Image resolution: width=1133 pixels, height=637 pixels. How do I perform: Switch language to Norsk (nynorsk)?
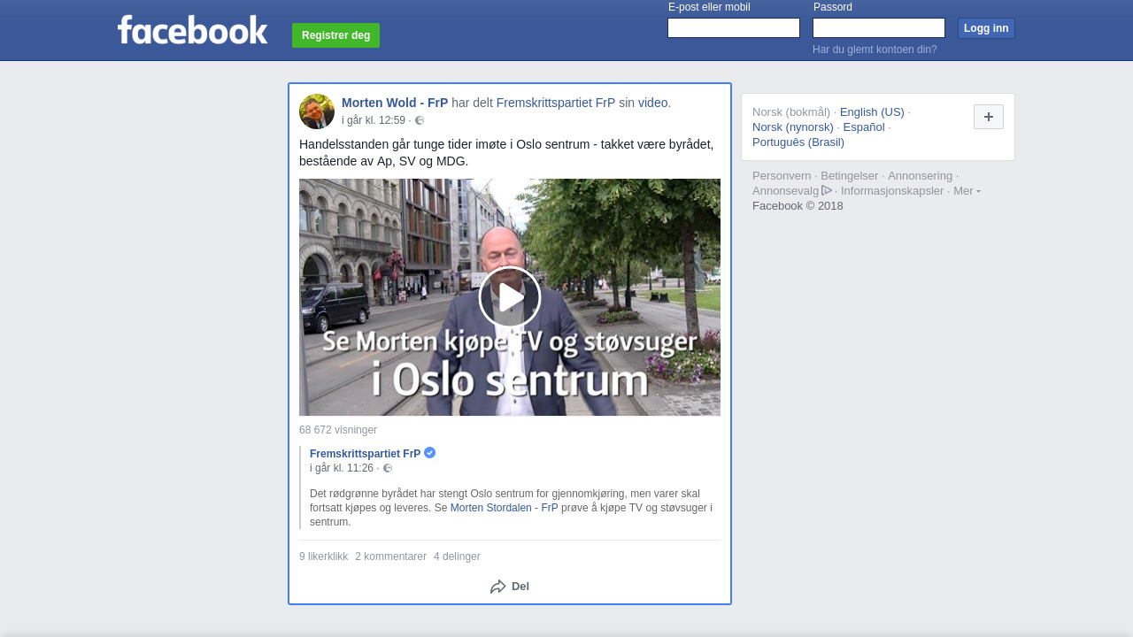793,127
